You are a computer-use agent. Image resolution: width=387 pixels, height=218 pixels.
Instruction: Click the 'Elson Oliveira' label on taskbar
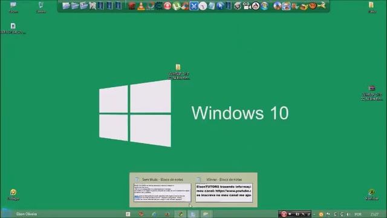click(27, 214)
